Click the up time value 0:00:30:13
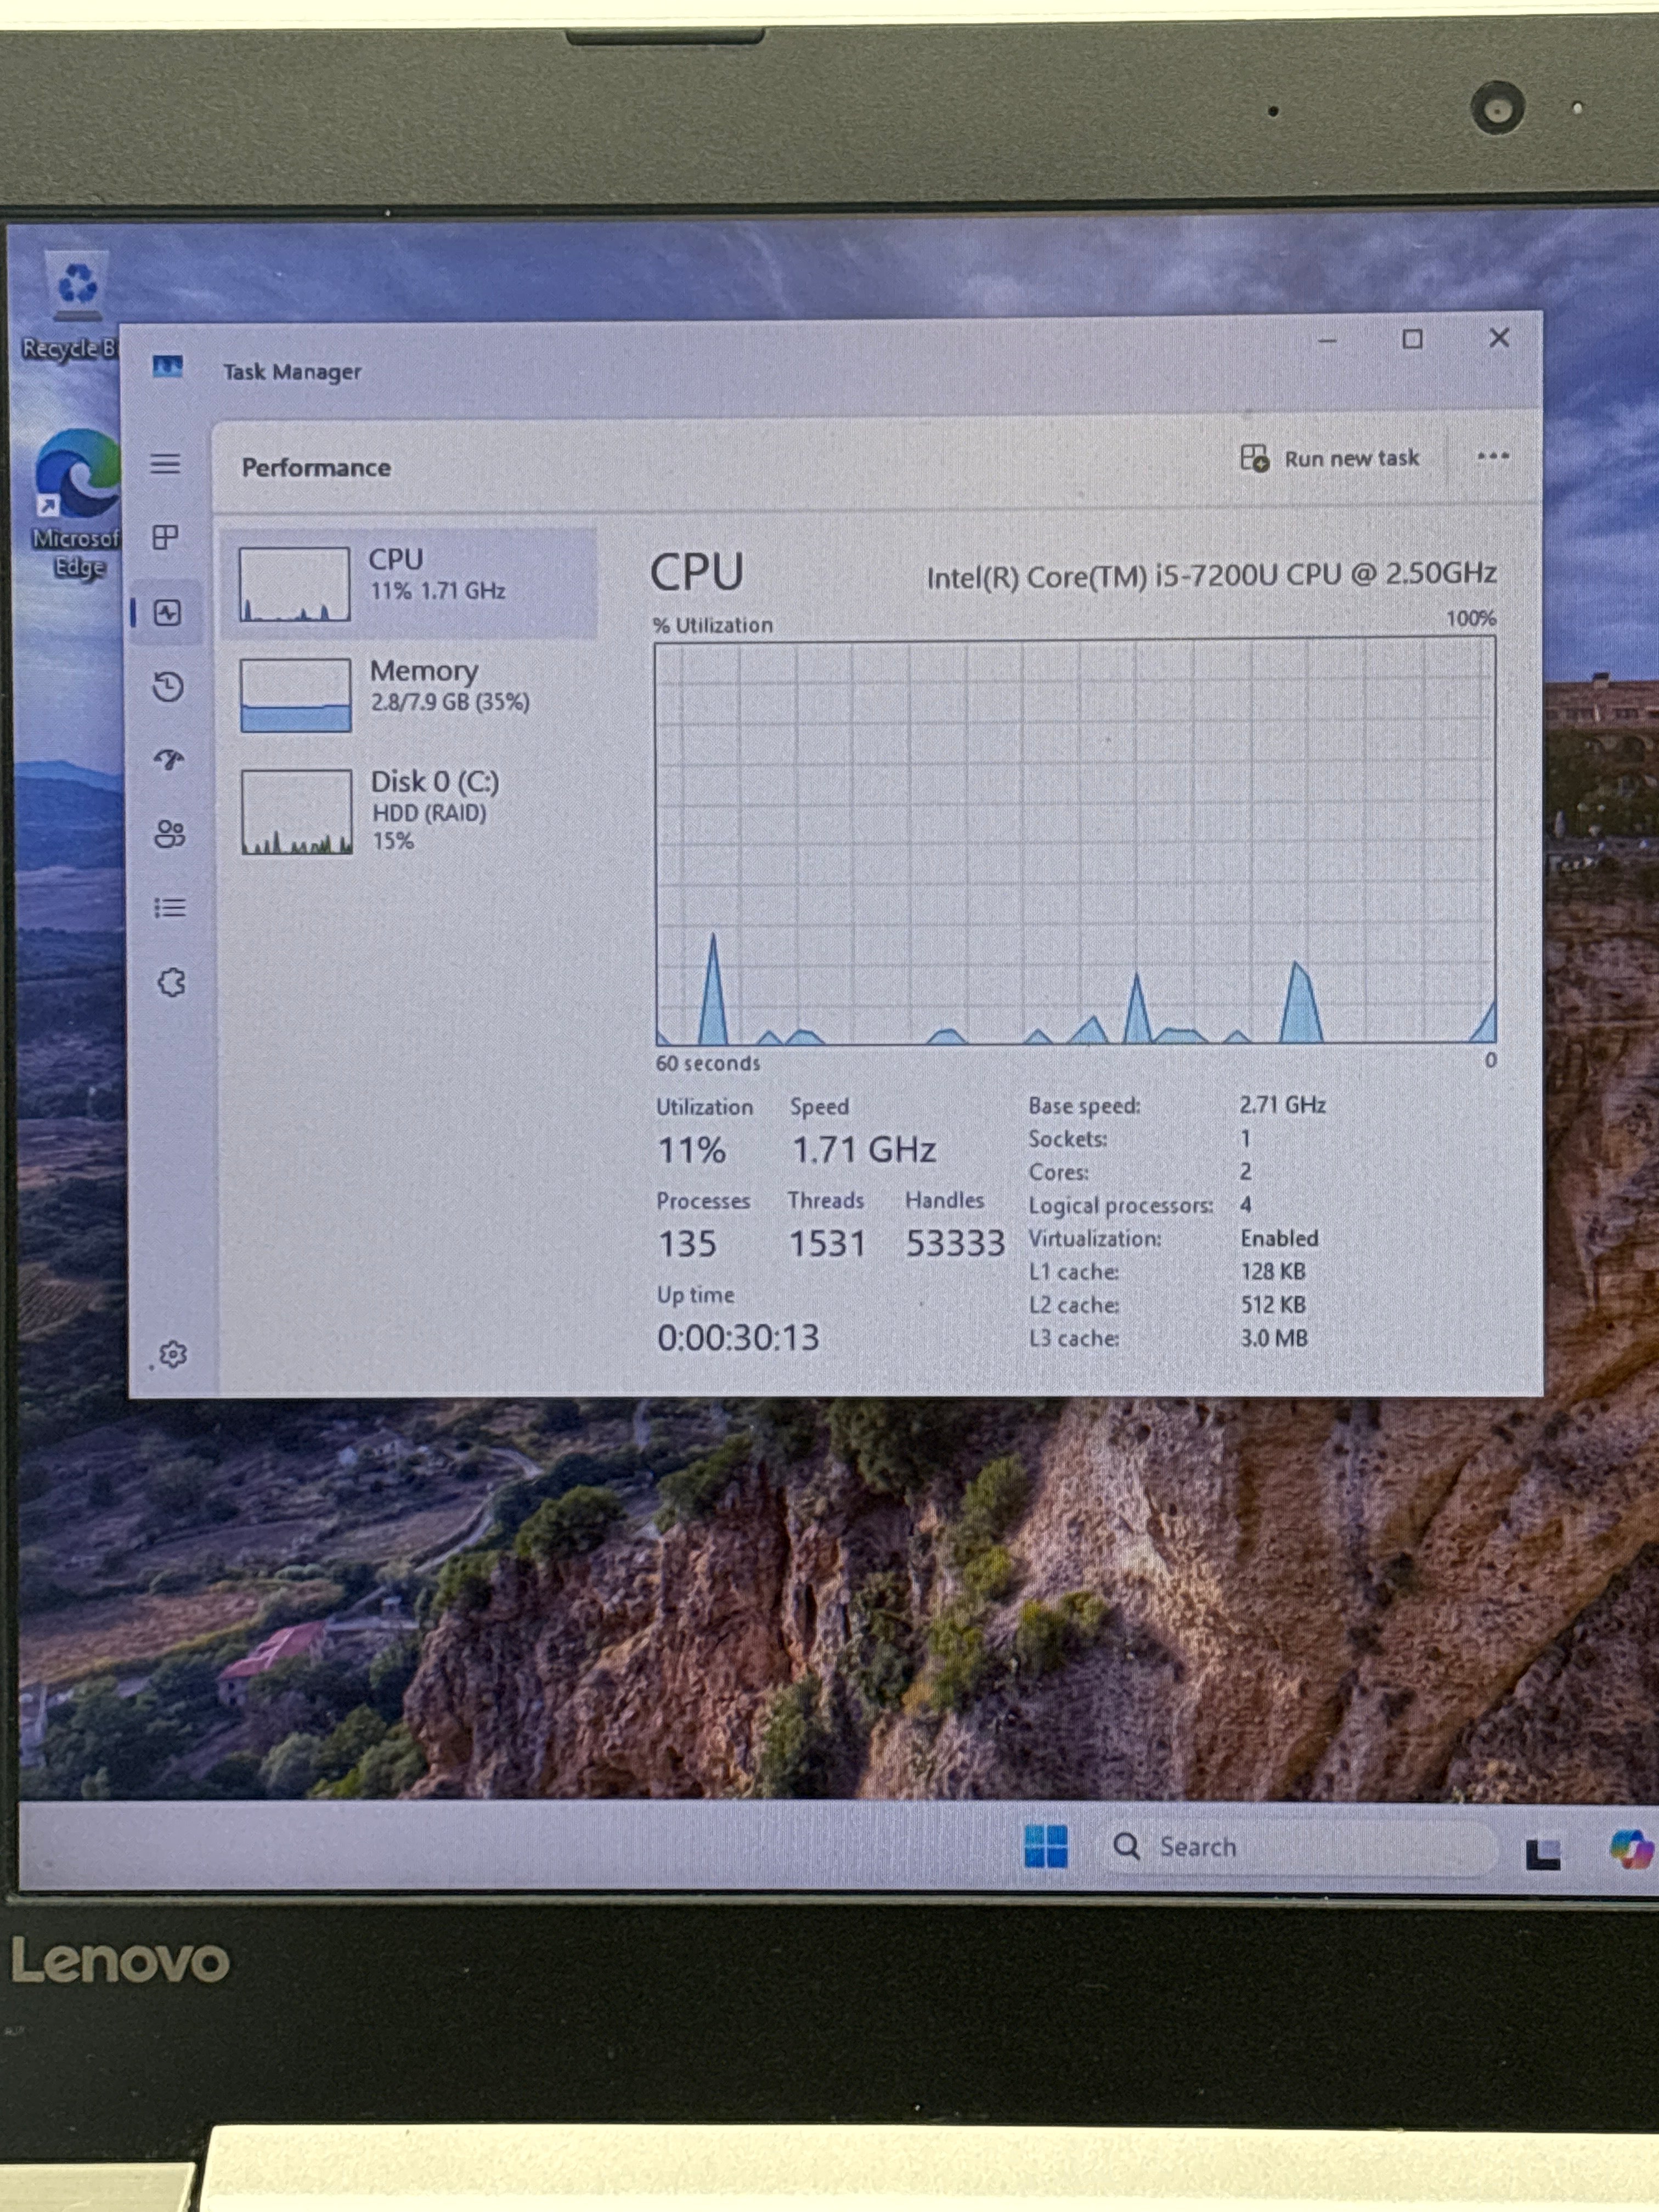Screen dimensions: 1659x2212 click(x=738, y=1338)
